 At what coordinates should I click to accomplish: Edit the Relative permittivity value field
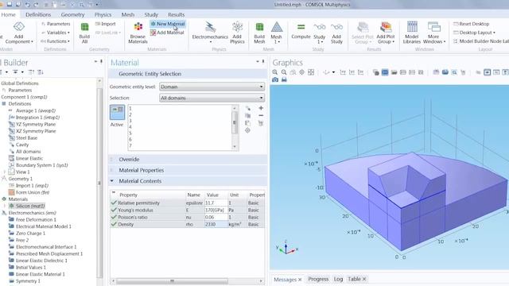[216, 203]
